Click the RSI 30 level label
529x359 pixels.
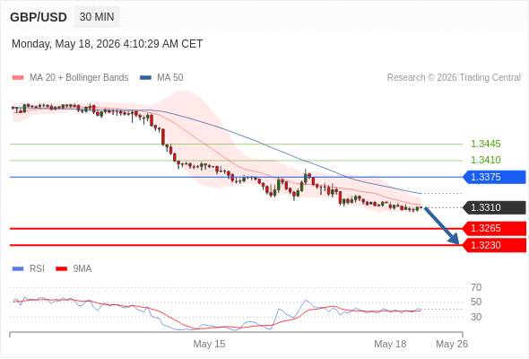click(476, 317)
